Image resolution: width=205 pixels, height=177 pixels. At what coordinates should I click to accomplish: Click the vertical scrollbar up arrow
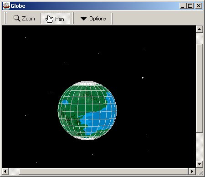pyautogui.click(x=200, y=29)
